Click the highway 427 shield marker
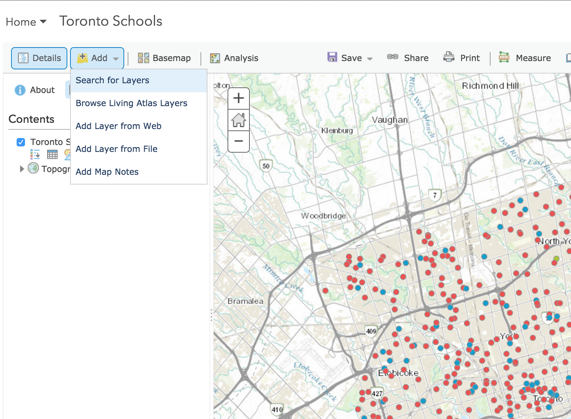571x419 pixels. coord(377,393)
